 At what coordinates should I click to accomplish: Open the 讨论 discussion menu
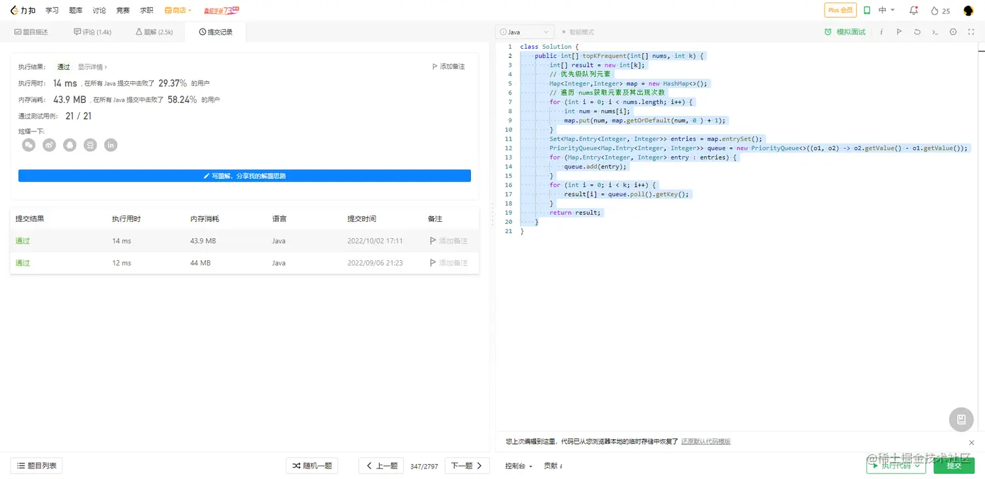(x=99, y=10)
